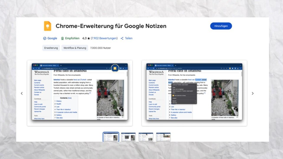This screenshot has width=283, height=159.
Task: Click the extension title heading
Action: pos(111,26)
